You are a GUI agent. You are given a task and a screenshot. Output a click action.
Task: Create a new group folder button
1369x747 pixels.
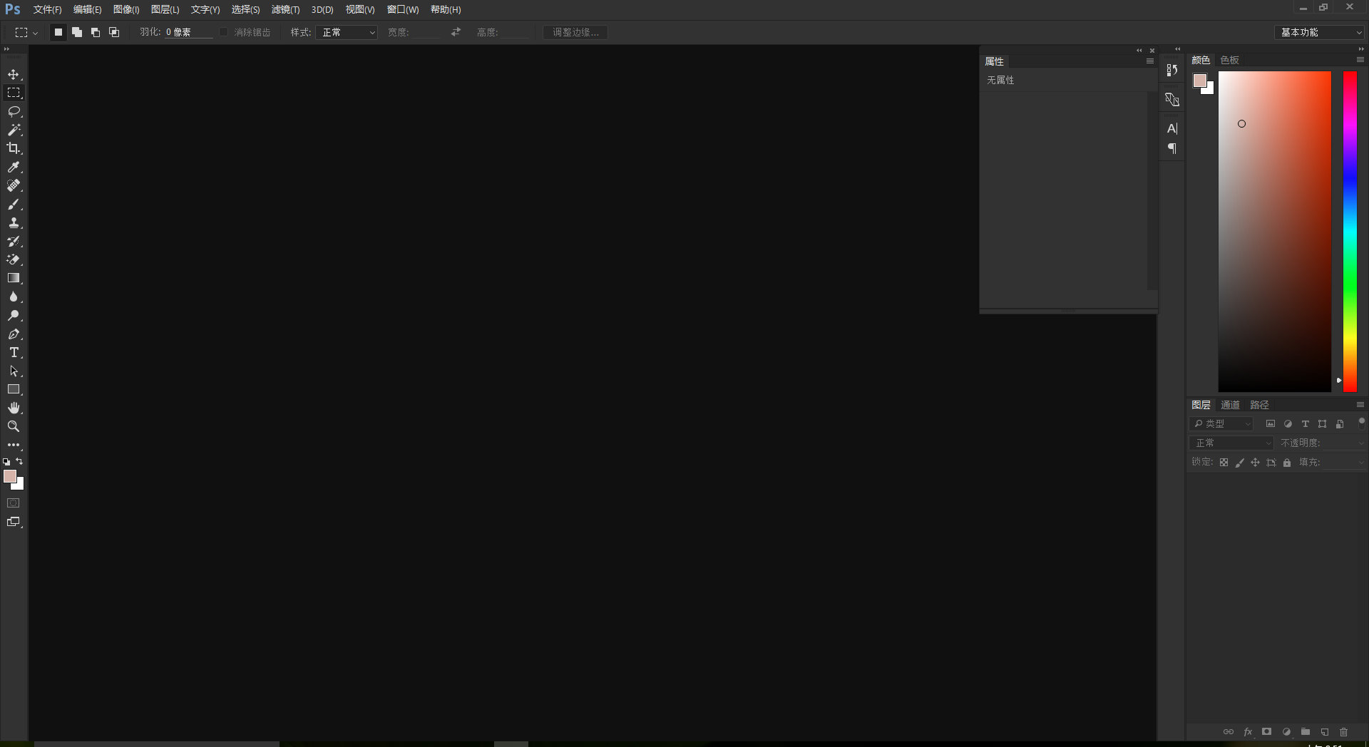pyautogui.click(x=1306, y=732)
